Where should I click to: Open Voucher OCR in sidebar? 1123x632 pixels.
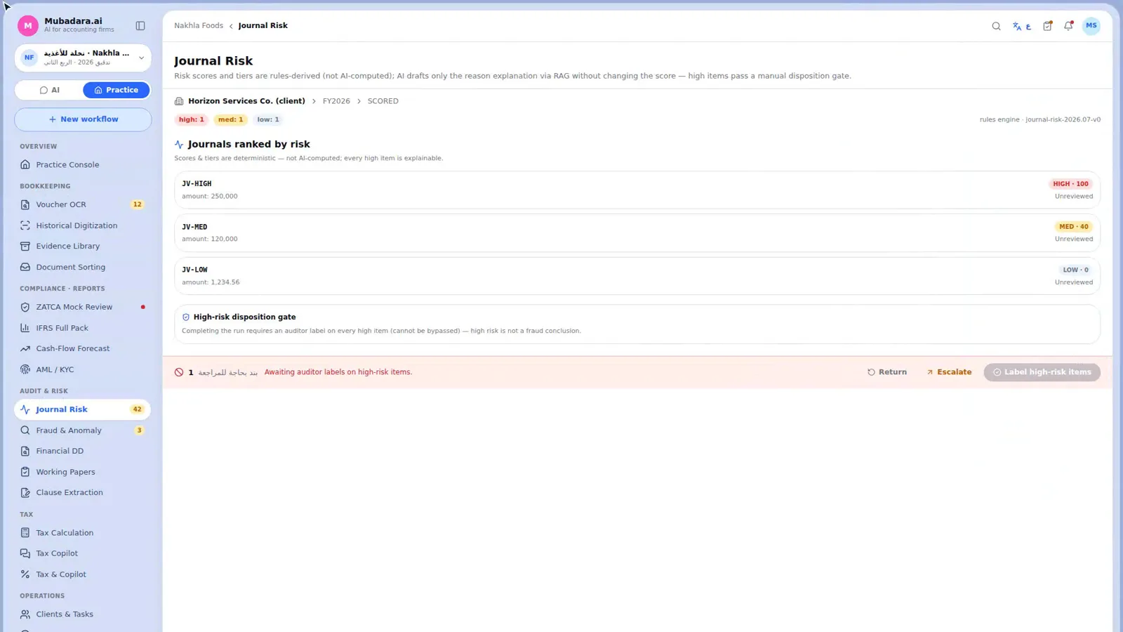pyautogui.click(x=83, y=204)
